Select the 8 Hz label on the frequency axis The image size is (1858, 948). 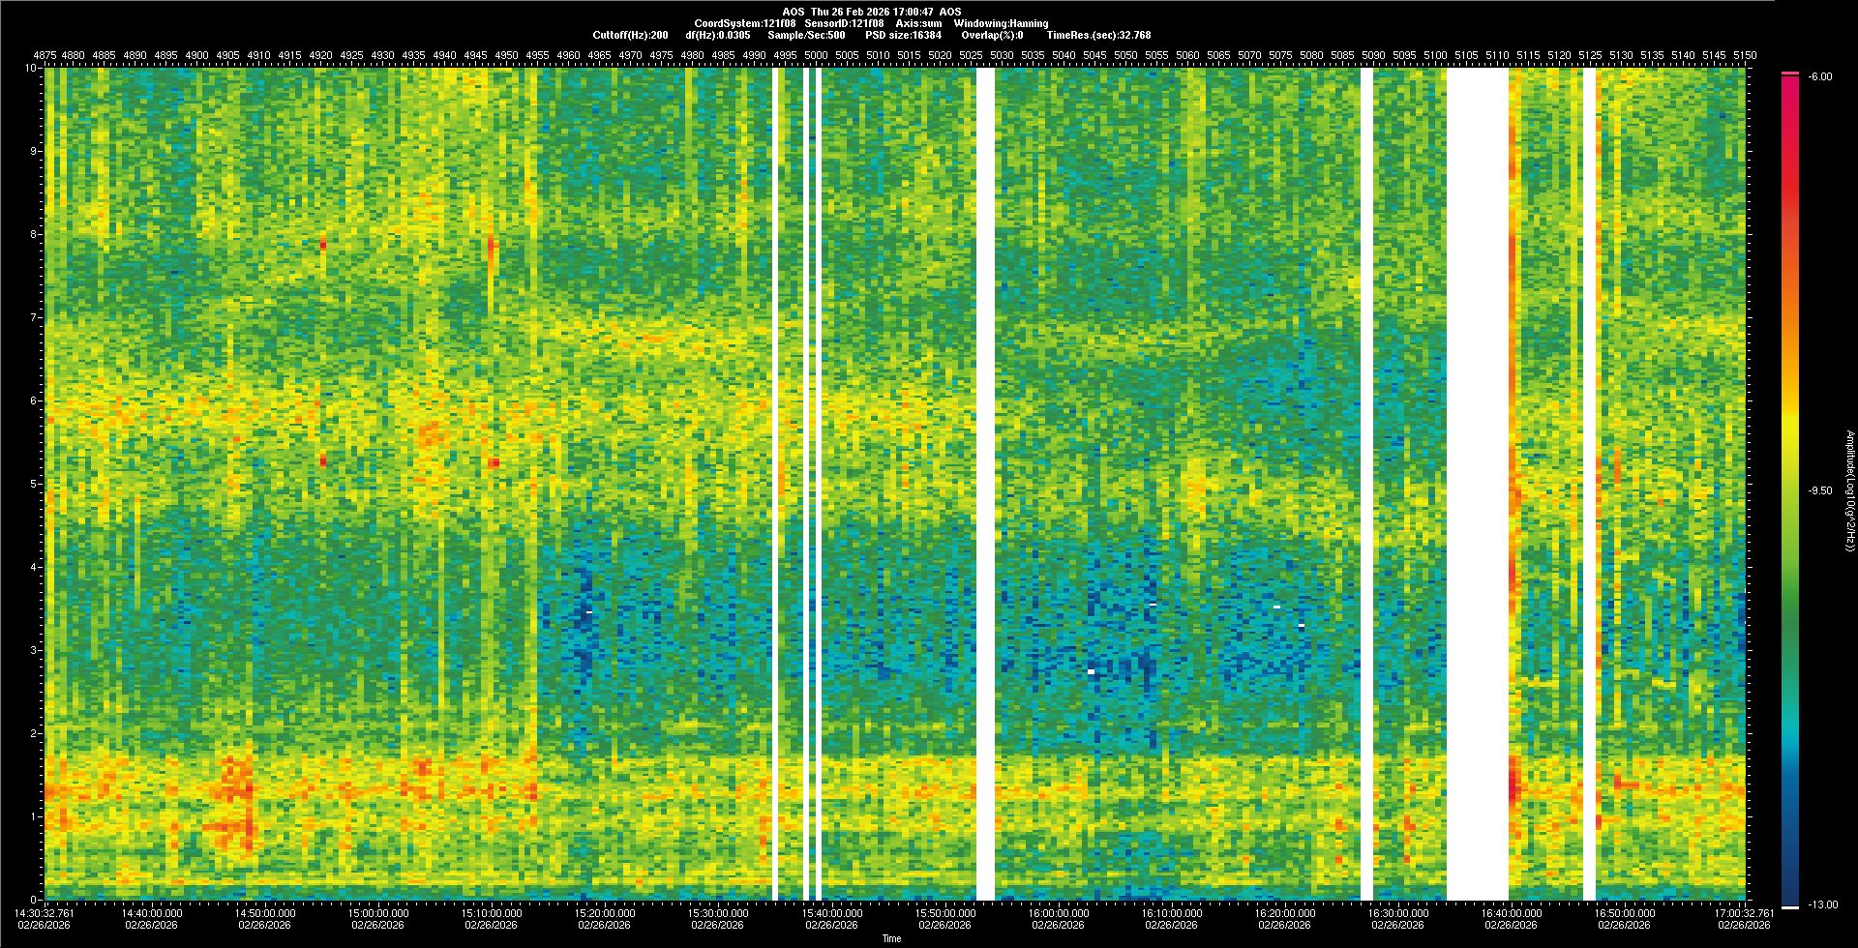tap(35, 234)
